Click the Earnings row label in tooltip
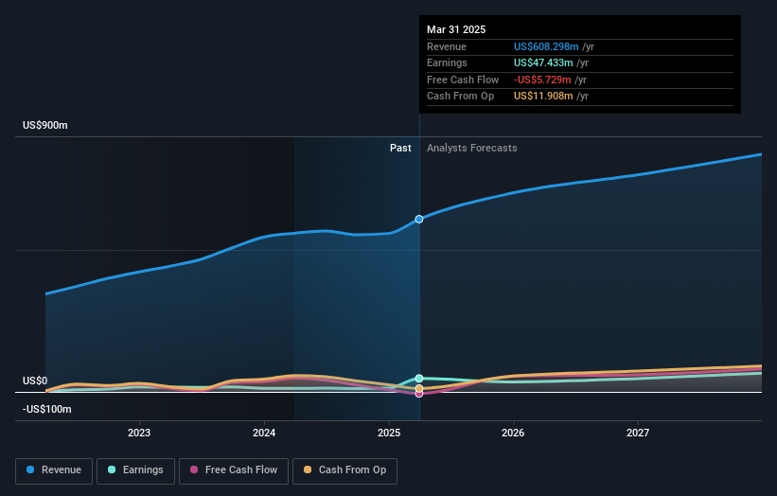Screen dimensions: 777x496 447,62
